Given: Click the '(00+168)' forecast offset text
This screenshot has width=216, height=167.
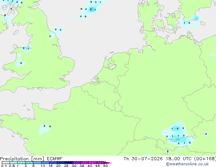Looking at the screenshot, I should [205, 159].
